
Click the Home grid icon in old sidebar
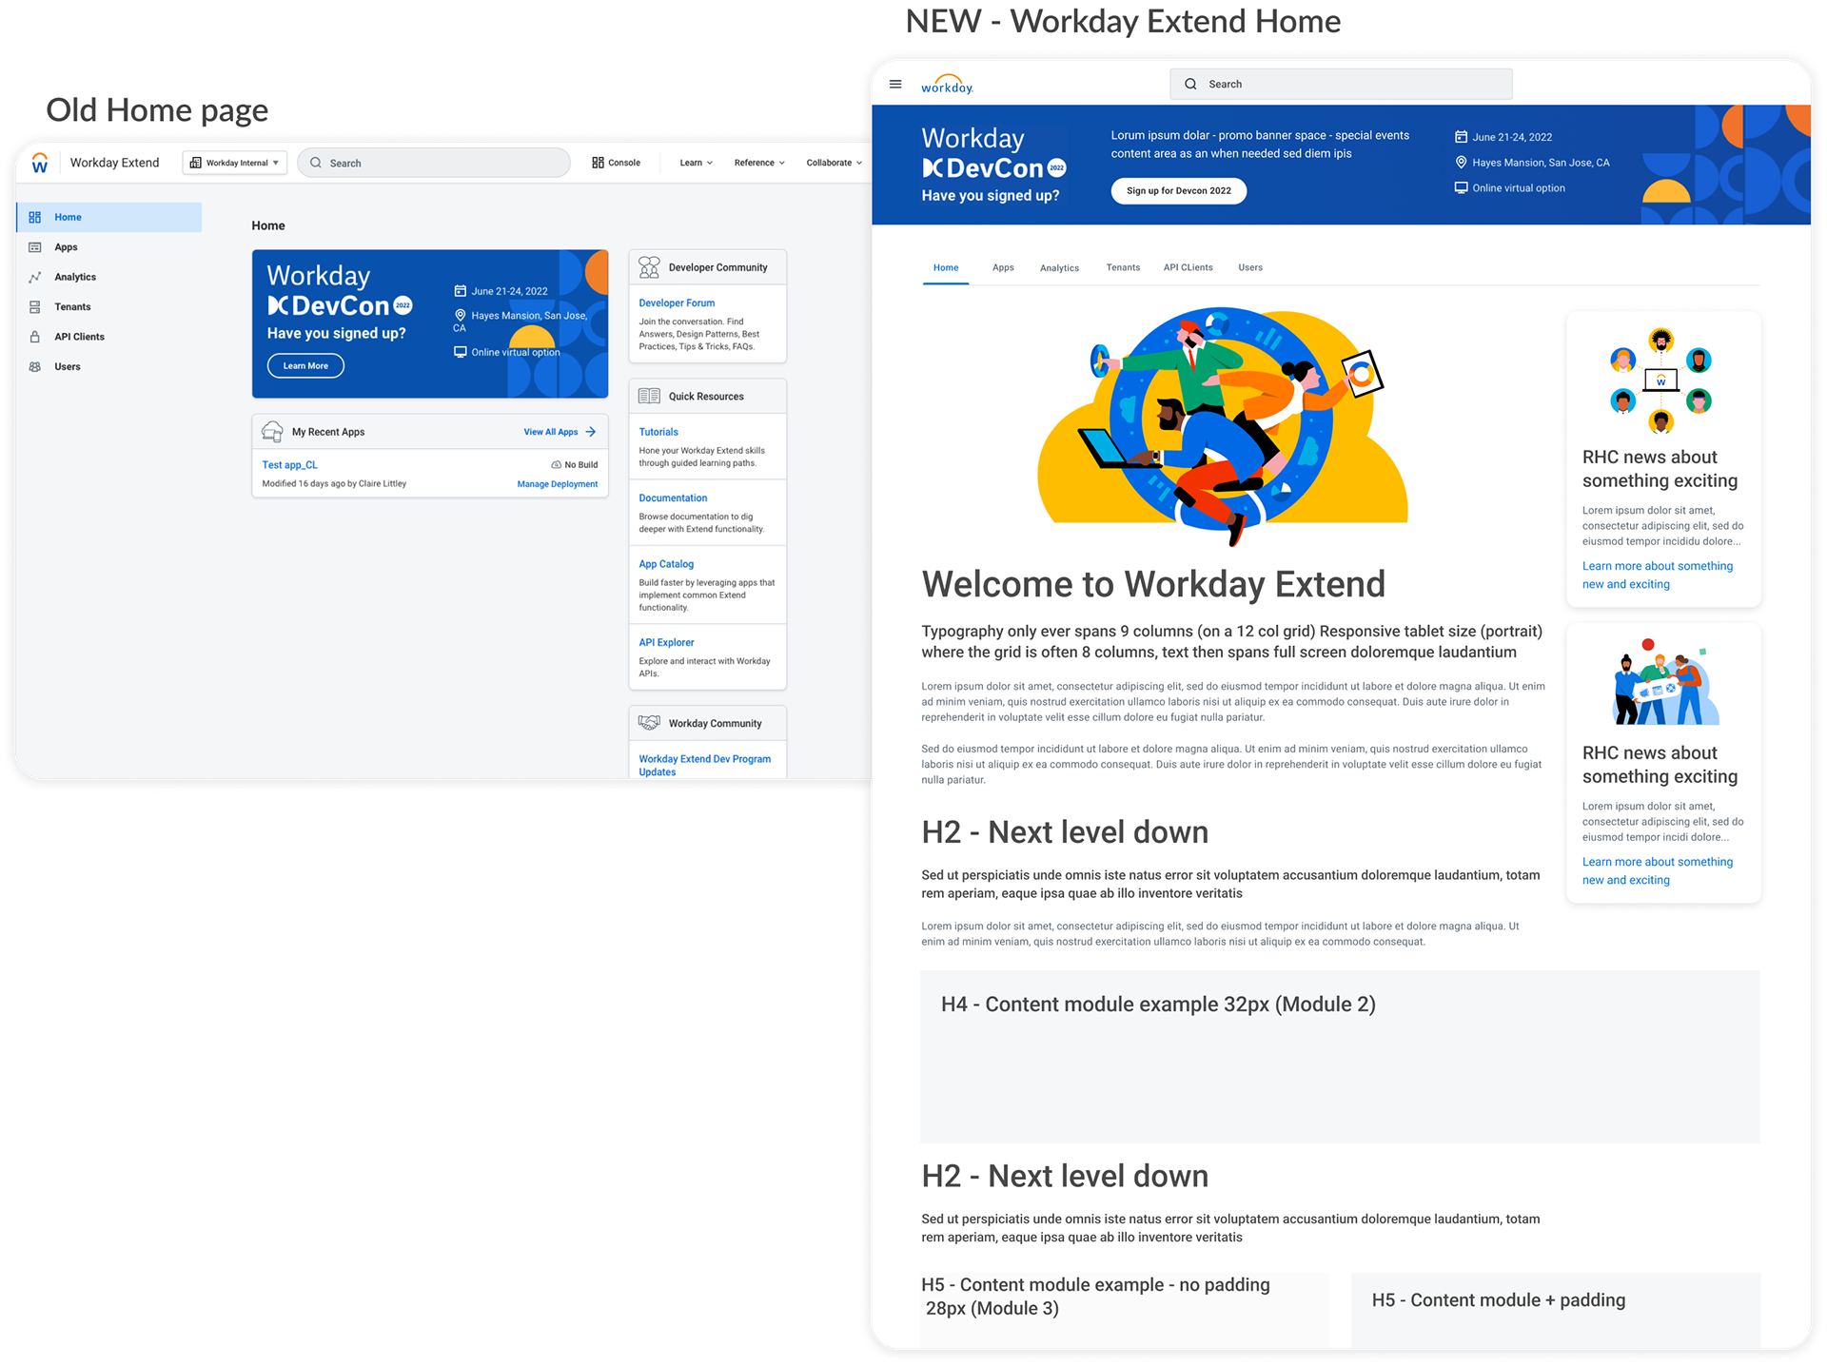(x=35, y=217)
